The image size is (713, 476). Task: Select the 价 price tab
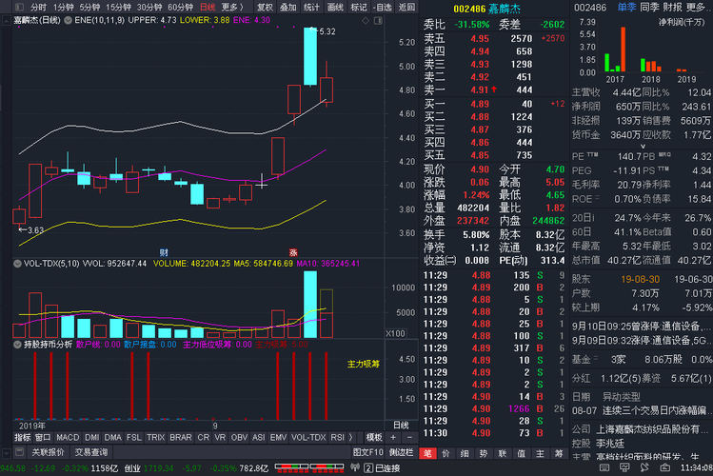[446, 453]
